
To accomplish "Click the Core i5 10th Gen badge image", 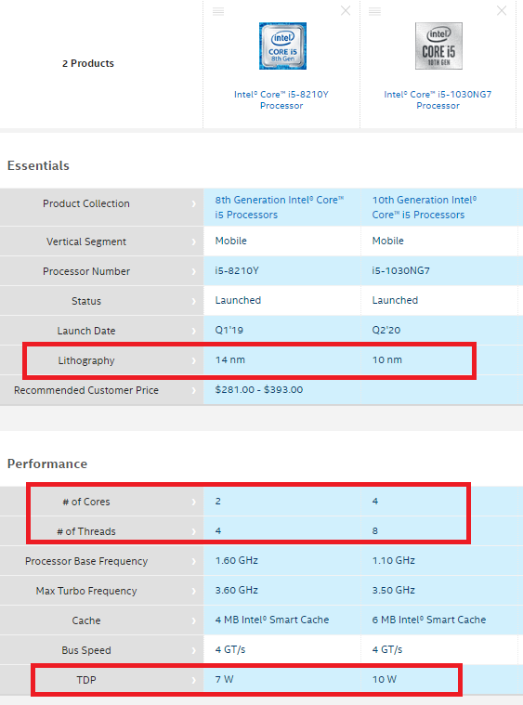I will pos(438,46).
